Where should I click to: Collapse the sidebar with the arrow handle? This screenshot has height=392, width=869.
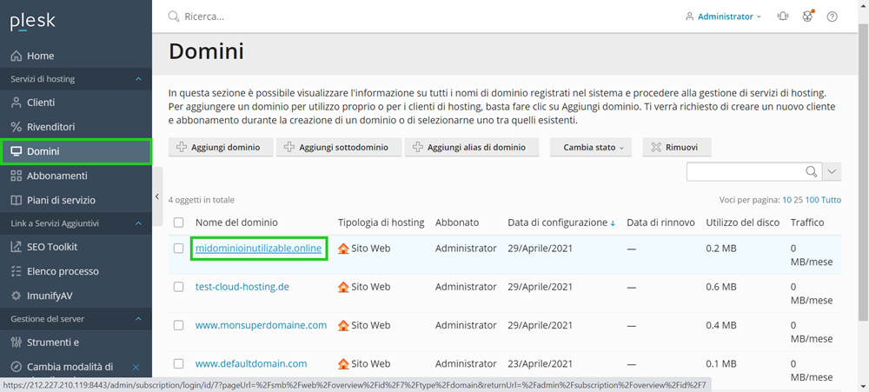point(156,196)
